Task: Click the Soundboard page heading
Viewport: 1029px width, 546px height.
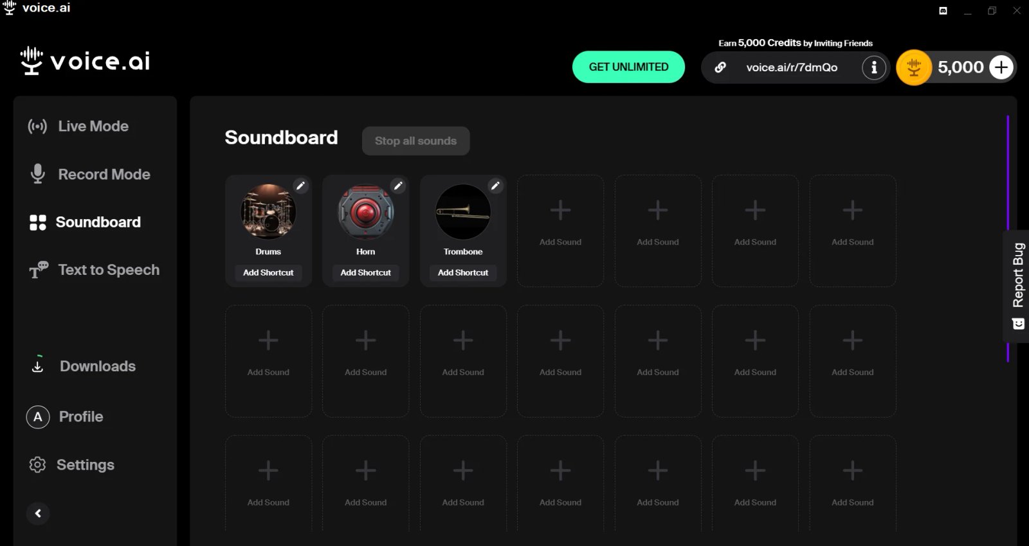Action: 281,137
